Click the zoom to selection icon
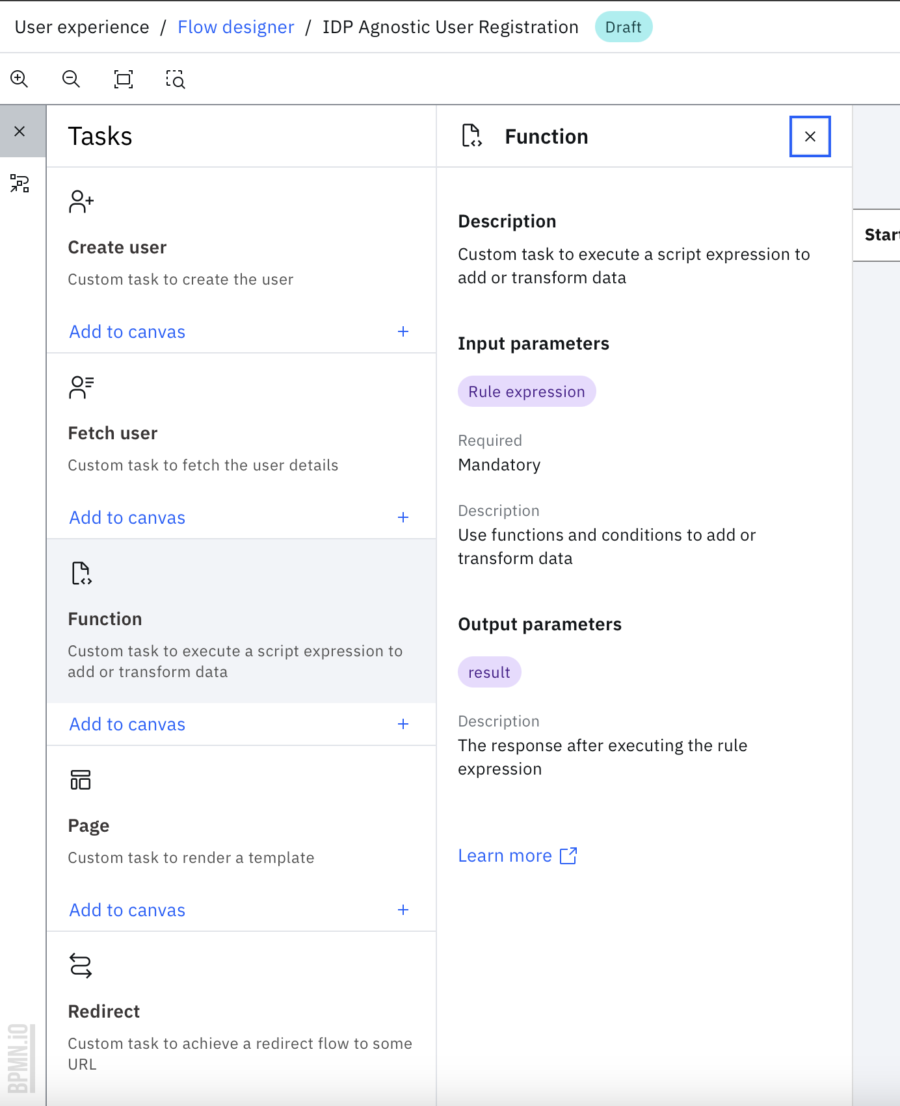The height and width of the screenshot is (1106, 900). coord(176,79)
